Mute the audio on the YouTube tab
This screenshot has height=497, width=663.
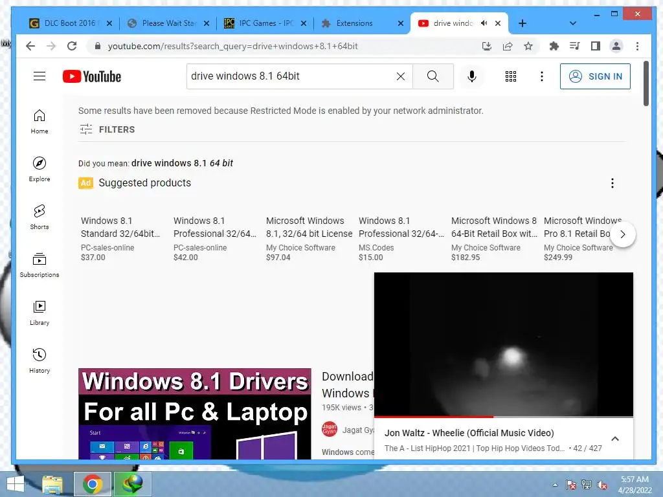(484, 23)
